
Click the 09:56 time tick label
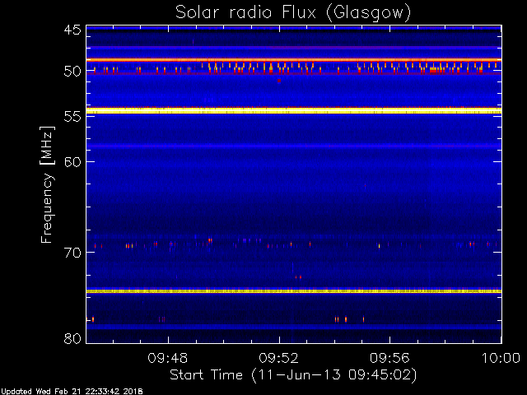(389, 359)
